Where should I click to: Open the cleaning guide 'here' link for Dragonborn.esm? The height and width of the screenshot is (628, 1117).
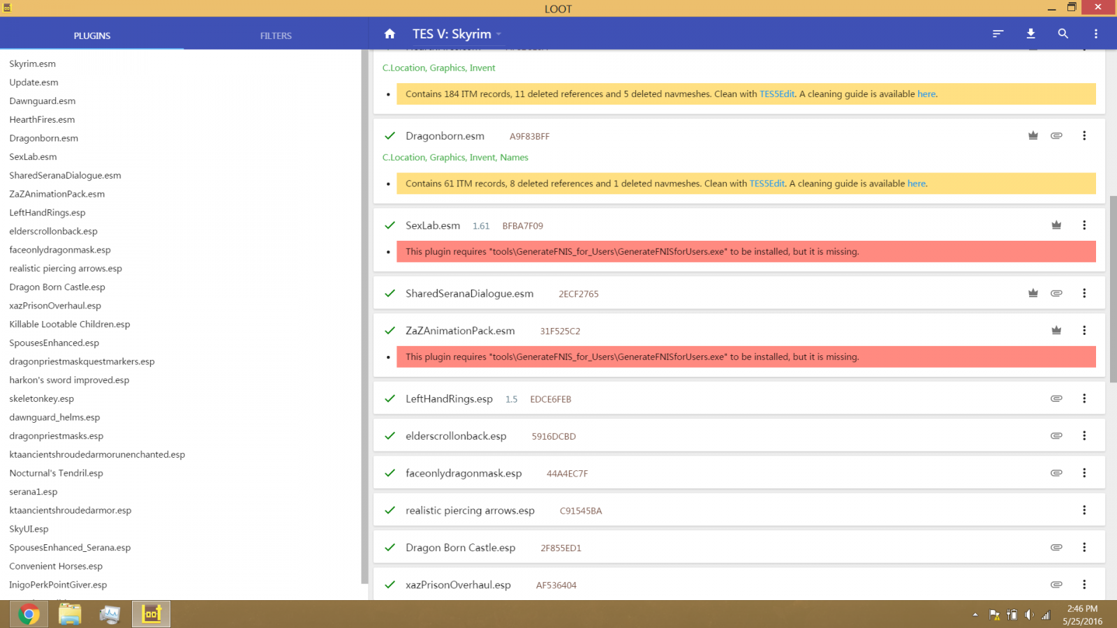(917, 184)
